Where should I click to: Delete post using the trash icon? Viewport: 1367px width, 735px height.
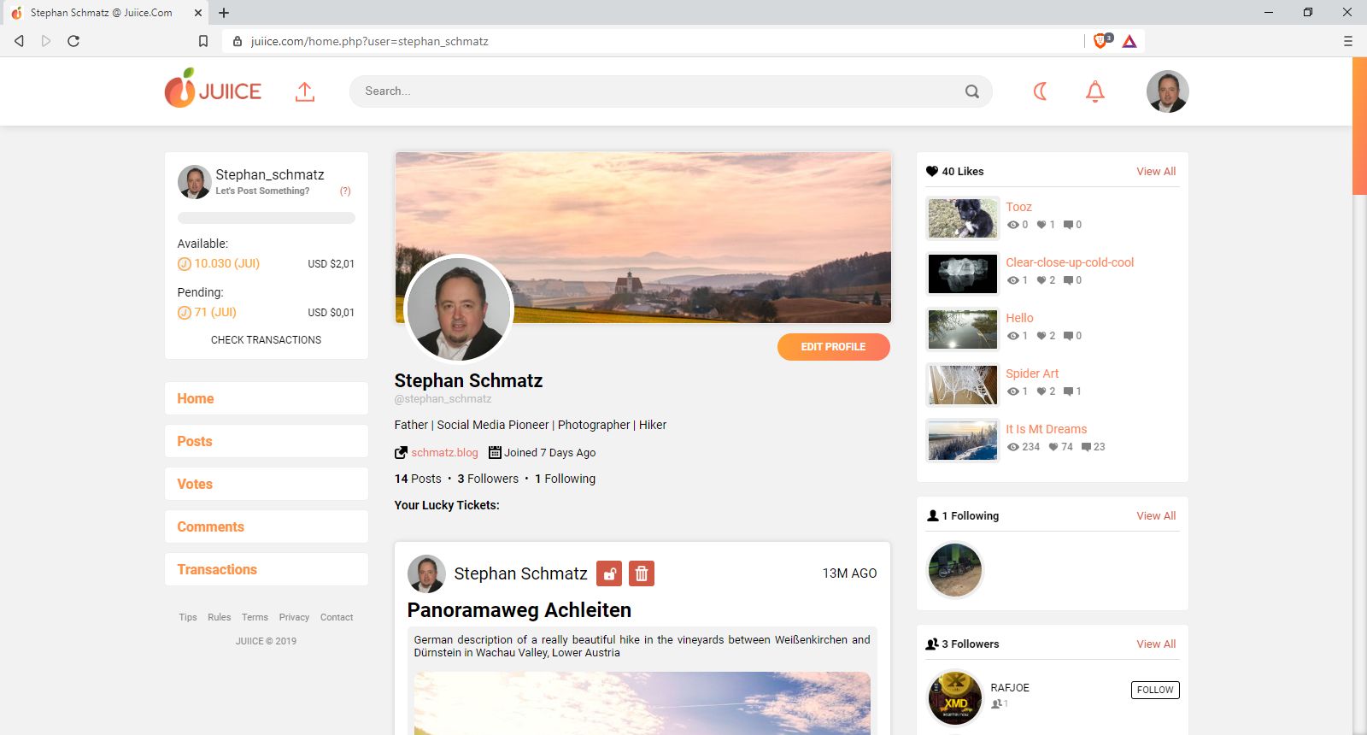click(x=642, y=573)
